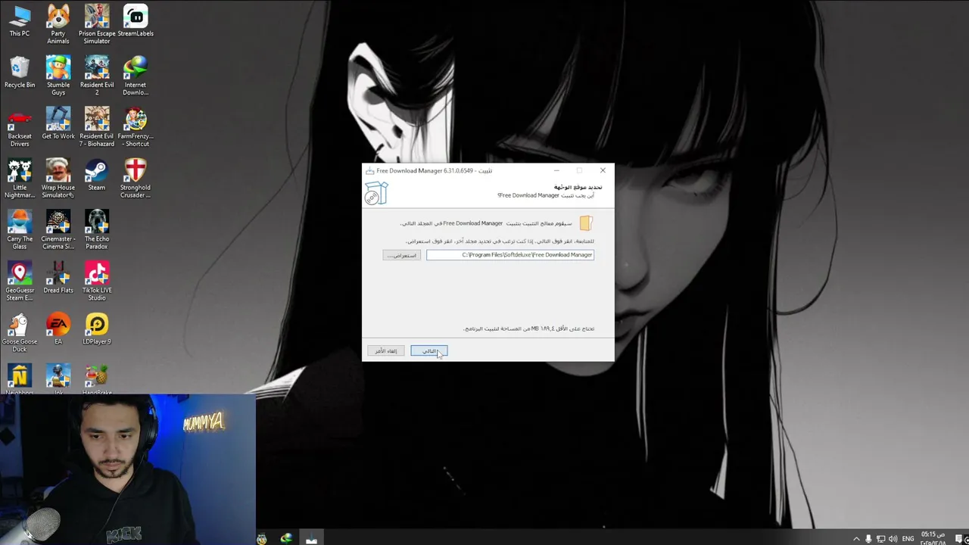
Task: Select the Internet Download Manager desktop icon
Action: (136, 76)
